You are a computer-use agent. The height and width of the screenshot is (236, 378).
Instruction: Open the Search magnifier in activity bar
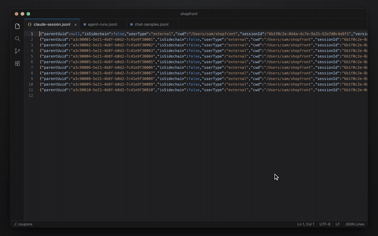click(x=17, y=39)
